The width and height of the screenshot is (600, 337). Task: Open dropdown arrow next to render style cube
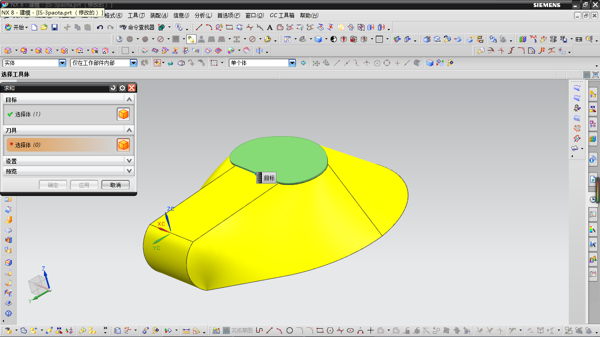326,39
